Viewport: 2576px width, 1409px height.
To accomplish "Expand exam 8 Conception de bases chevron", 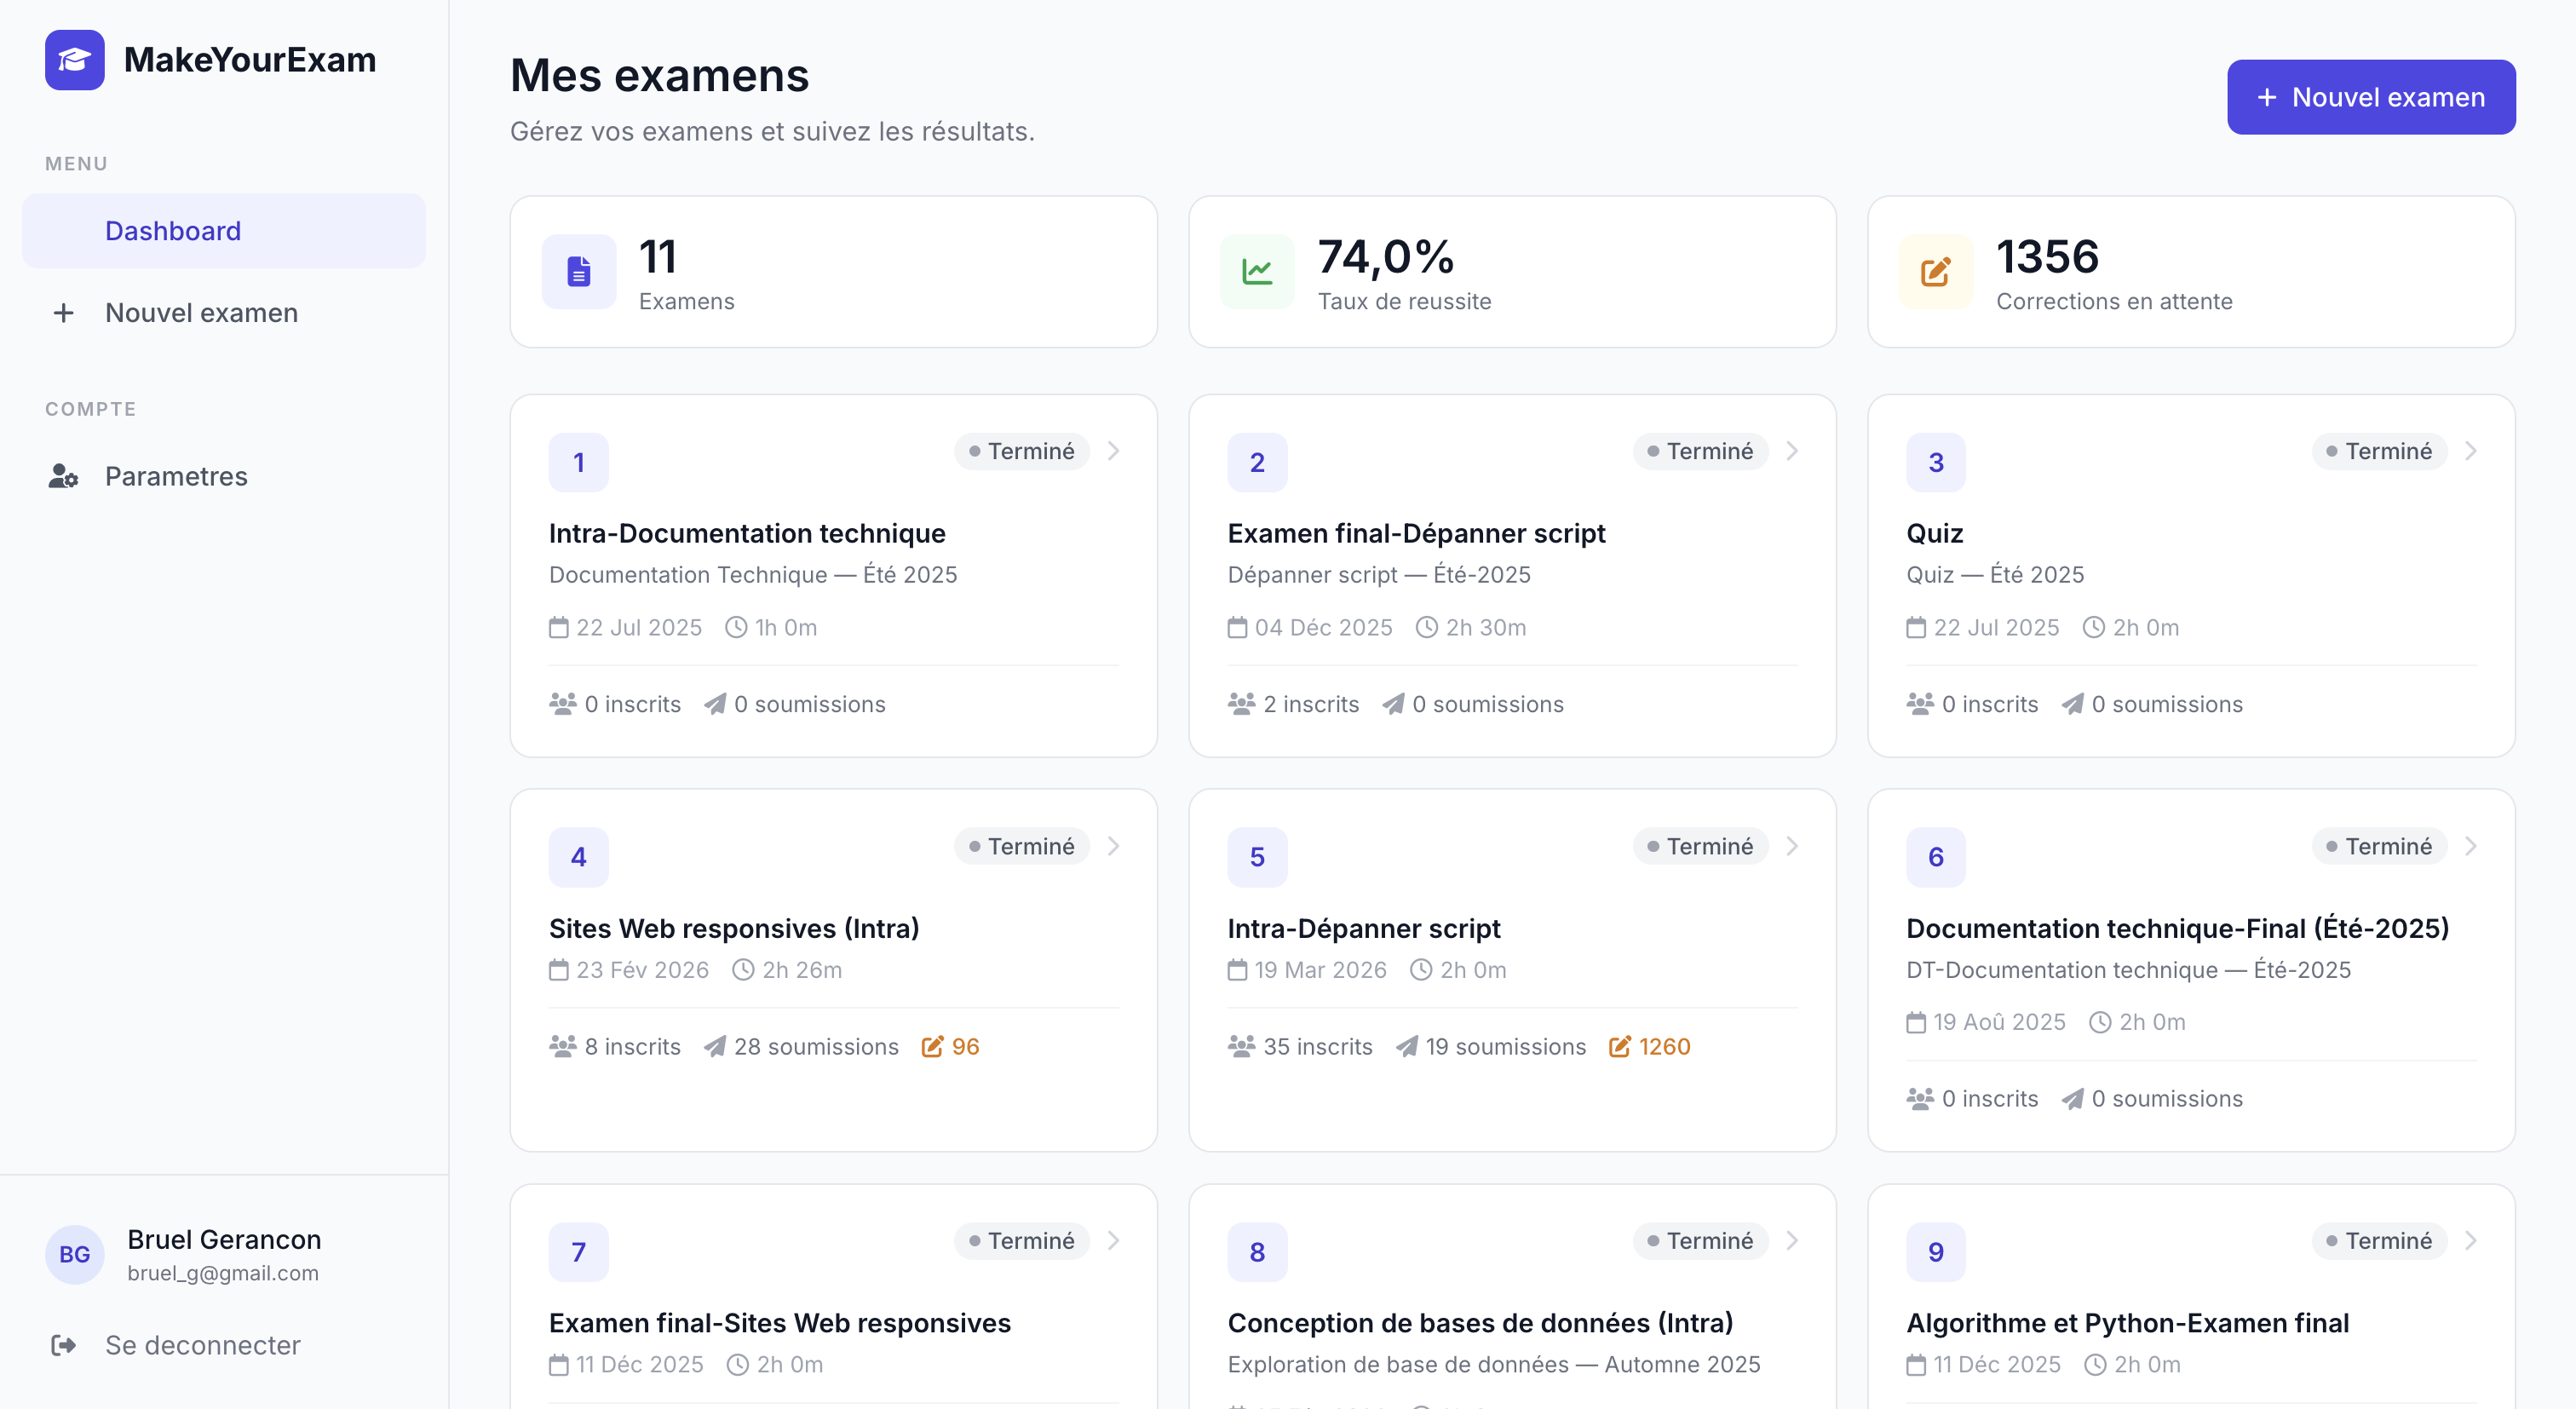I will (x=1792, y=1240).
